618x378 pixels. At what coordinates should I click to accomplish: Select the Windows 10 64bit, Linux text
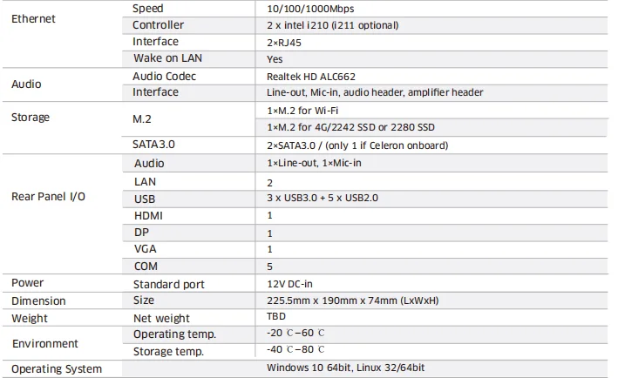[x=346, y=368]
